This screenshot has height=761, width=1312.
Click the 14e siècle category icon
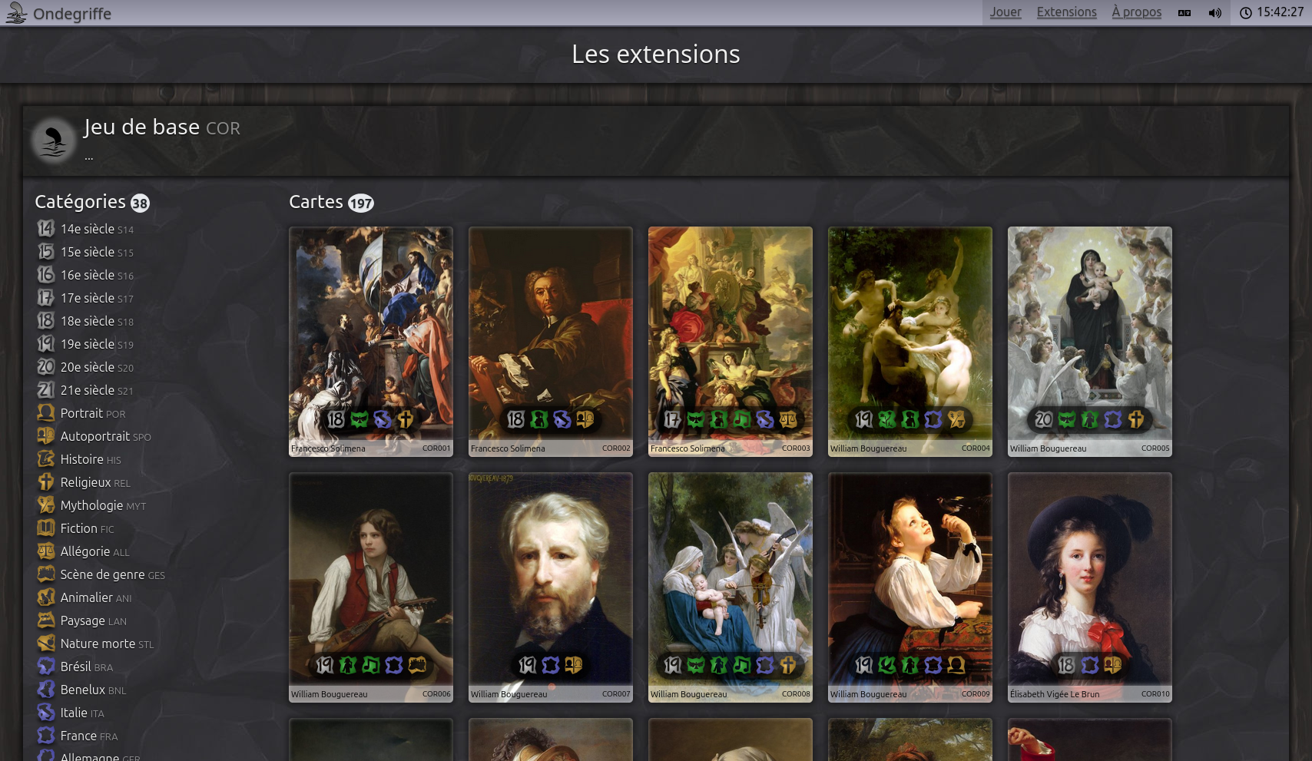[46, 228]
